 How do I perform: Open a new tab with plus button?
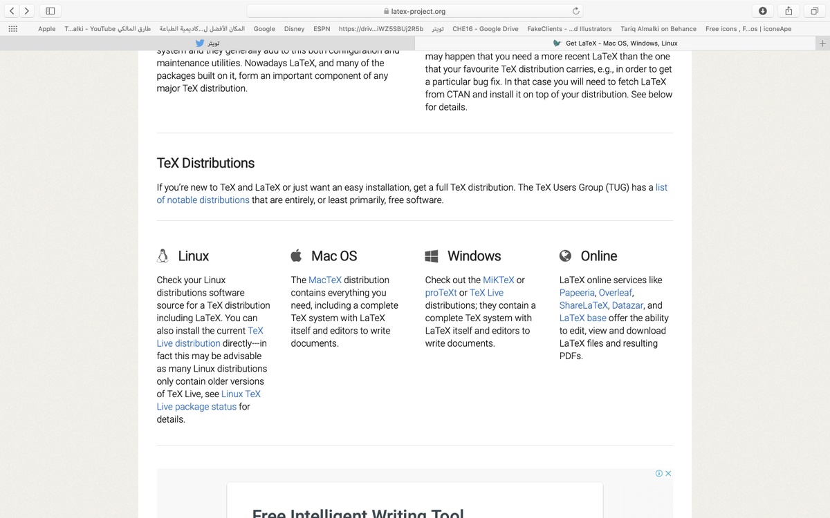click(x=822, y=43)
